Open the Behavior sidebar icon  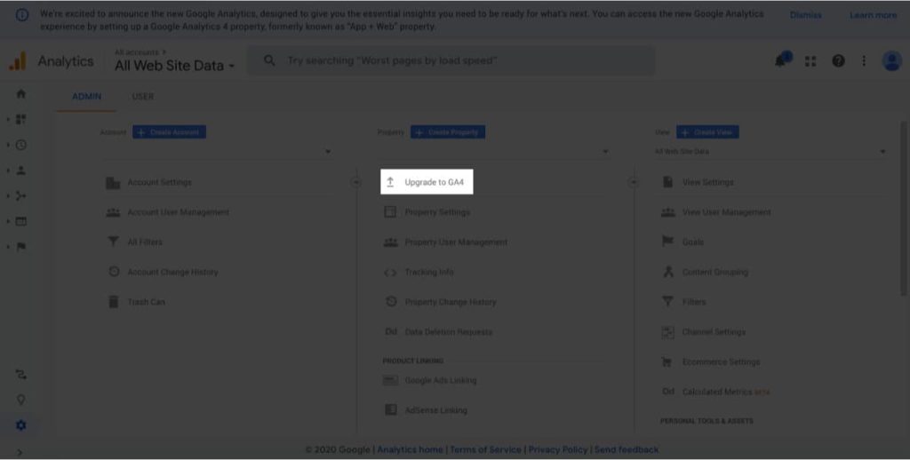(x=21, y=222)
